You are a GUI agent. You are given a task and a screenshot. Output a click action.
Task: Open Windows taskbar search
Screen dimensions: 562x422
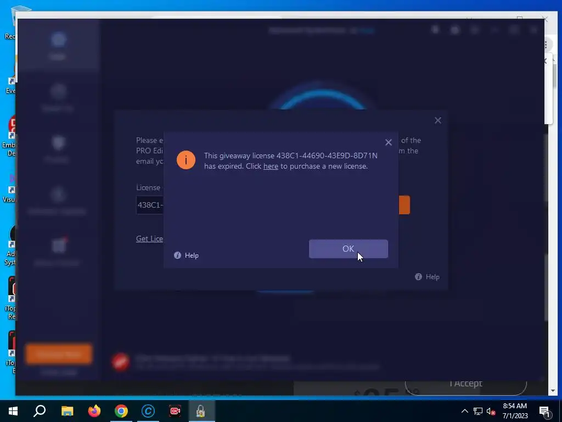point(40,411)
